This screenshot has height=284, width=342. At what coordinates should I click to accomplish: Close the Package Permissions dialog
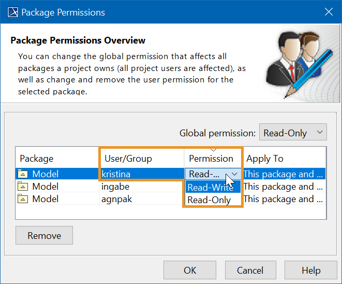tap(328, 12)
